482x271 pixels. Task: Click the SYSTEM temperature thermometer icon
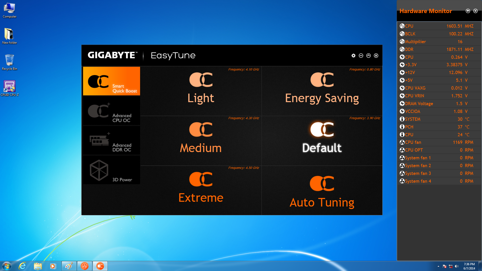[402, 119]
